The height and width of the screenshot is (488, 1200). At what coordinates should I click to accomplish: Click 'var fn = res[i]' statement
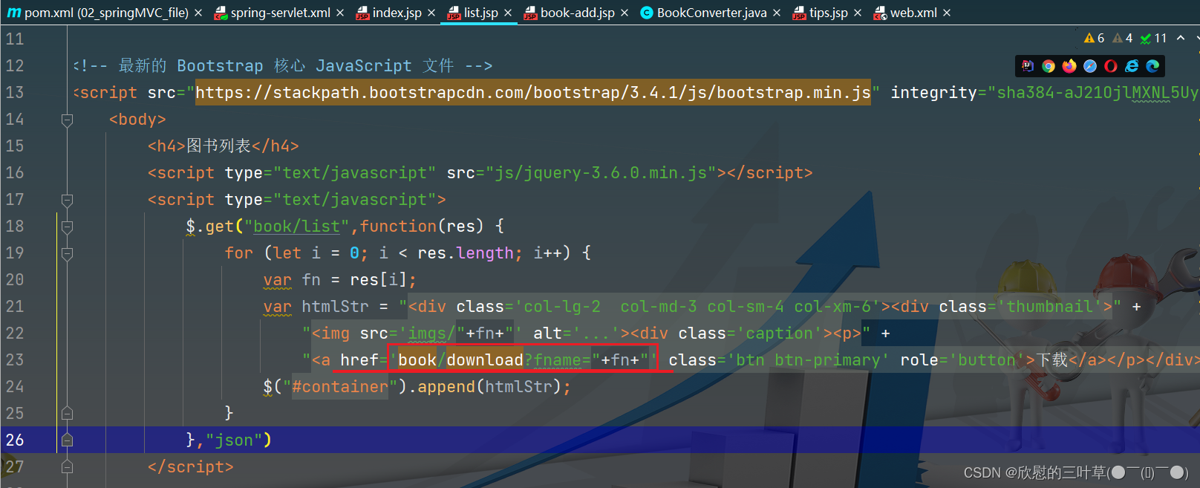tap(340, 280)
